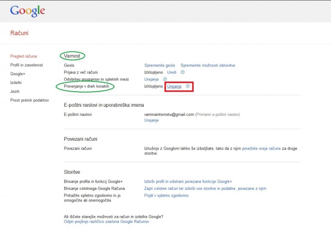Click Preverjanje v dveh korakih label
331x232 pixels.
click(86, 86)
